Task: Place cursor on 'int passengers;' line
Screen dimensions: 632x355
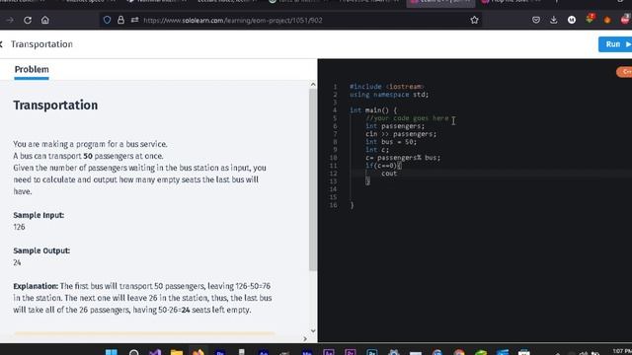Action: 395,126
